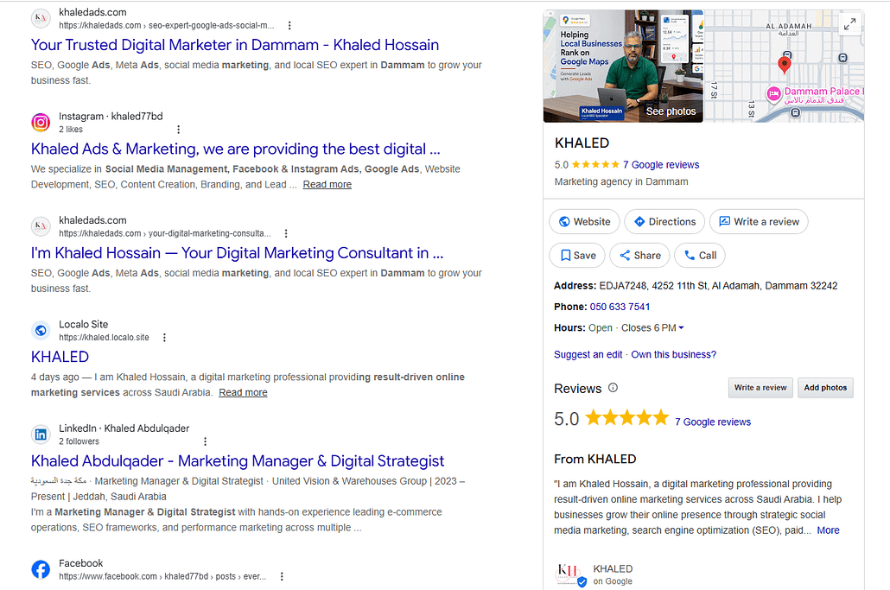890x590 pixels.
Task: Expand the business description with the More link
Action: point(828,530)
